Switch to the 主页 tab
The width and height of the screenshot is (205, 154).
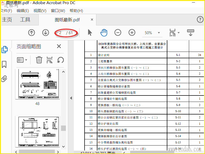coord(7,20)
